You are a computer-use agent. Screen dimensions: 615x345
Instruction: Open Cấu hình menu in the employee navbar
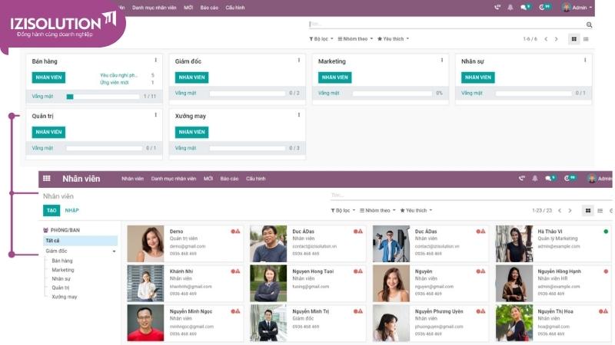[255, 179]
